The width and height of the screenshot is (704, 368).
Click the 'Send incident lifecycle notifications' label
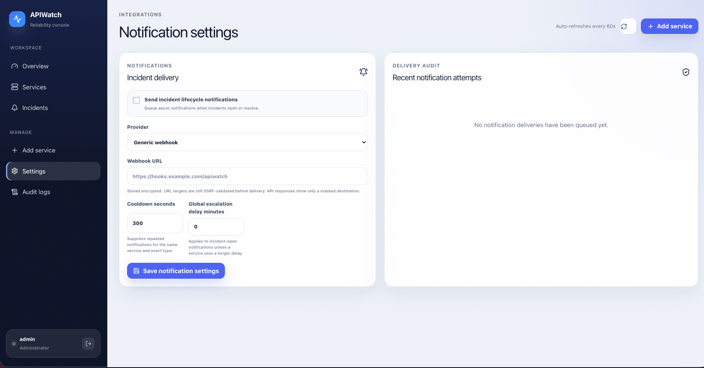click(x=191, y=100)
